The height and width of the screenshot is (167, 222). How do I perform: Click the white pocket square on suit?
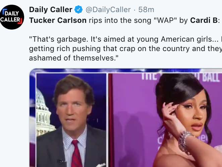(x=101, y=165)
